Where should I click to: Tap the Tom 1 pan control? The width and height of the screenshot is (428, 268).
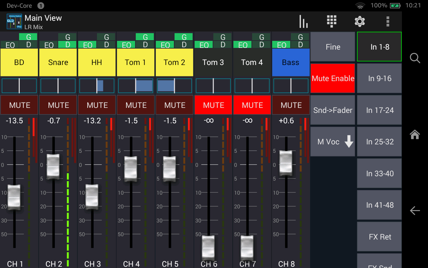136,86
